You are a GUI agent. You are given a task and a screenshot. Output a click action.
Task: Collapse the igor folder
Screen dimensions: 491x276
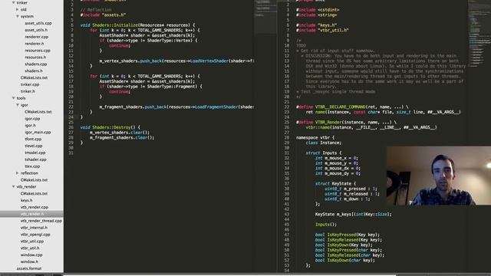pos(18,105)
